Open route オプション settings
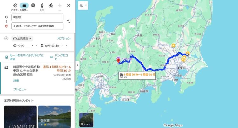238x128 pixels. 64,38
